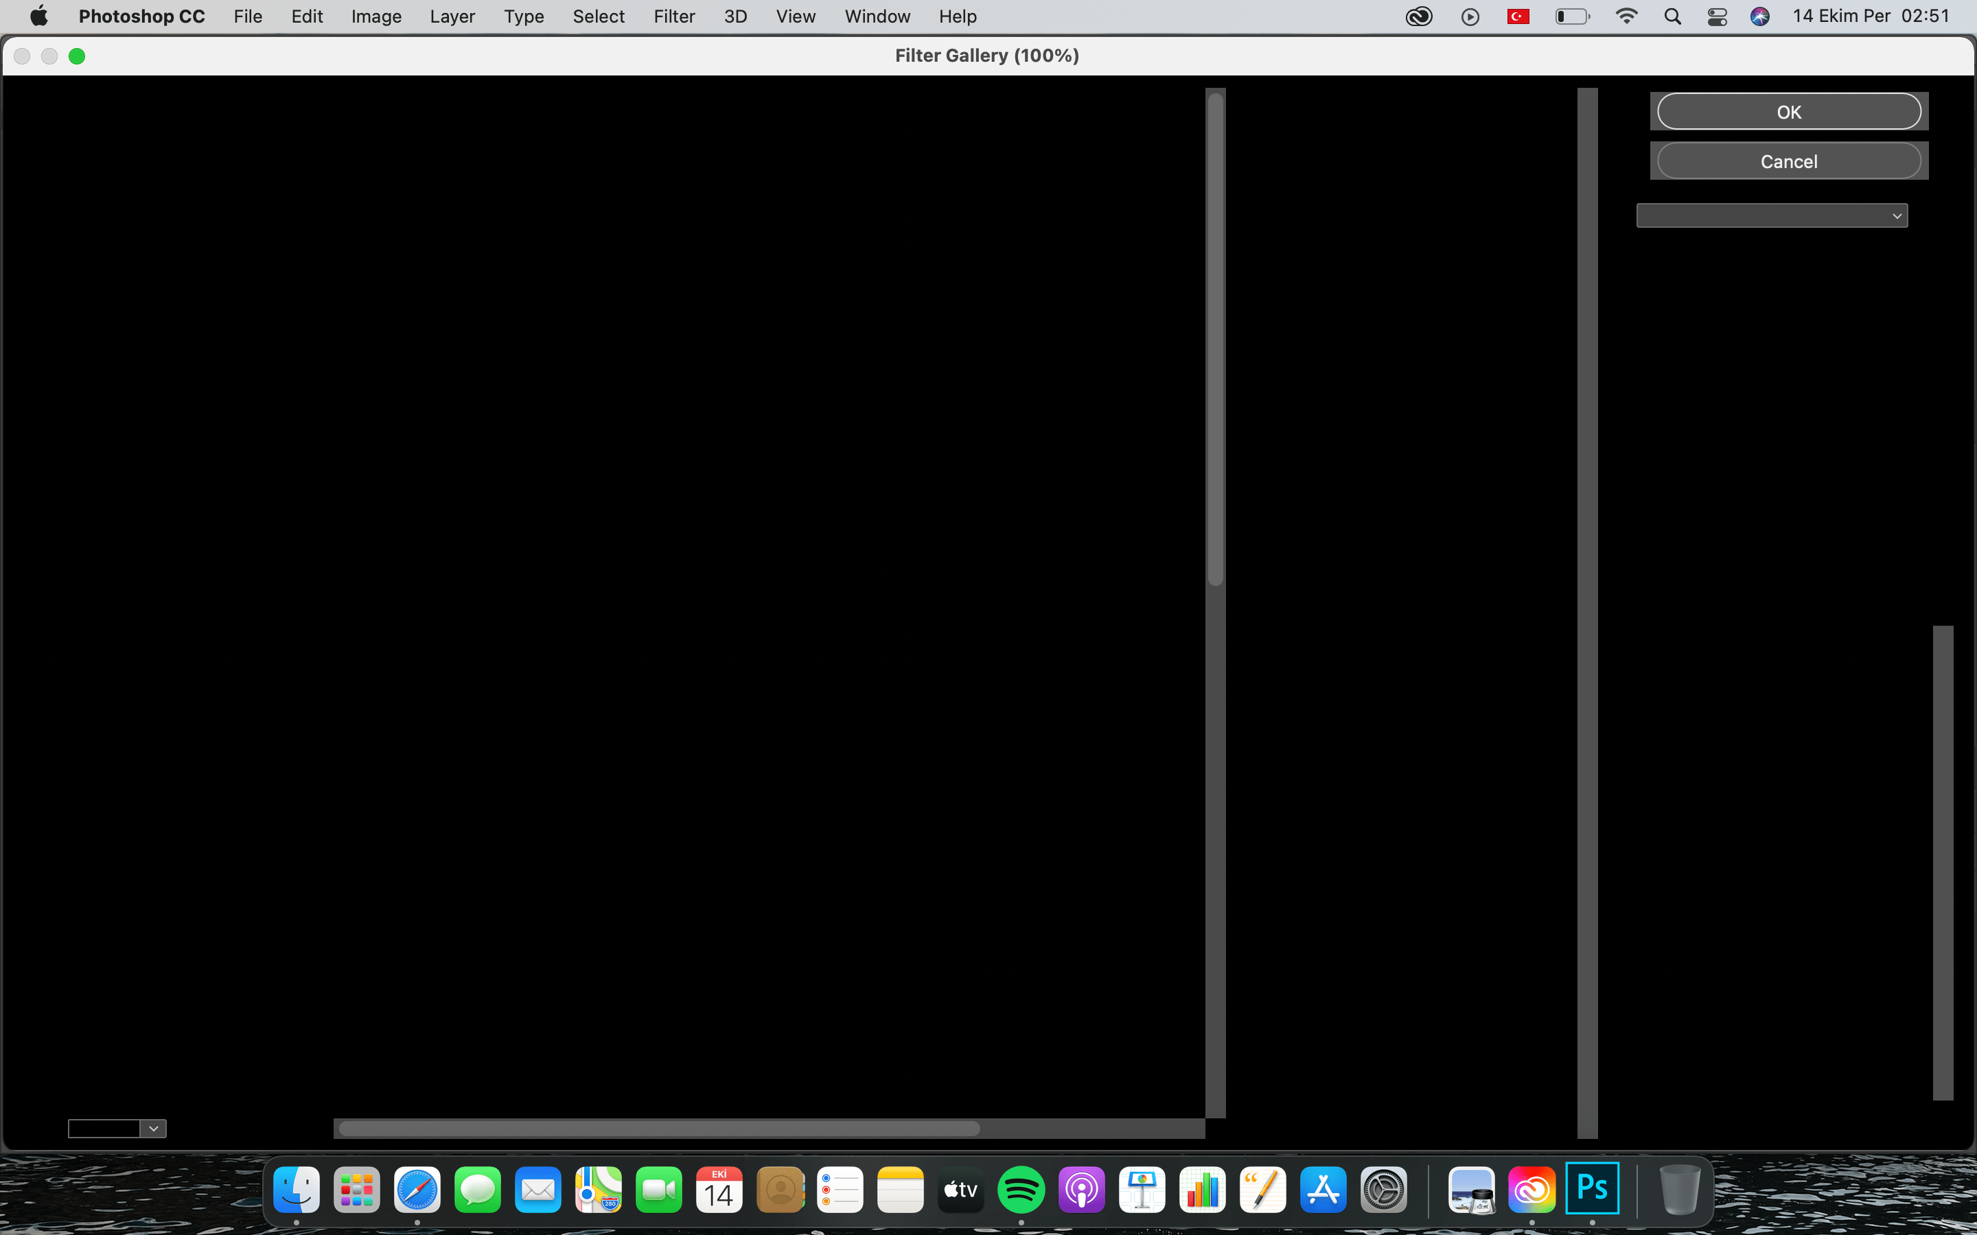Screen dimensions: 1977x1235
Task: Open System Preferences gear in the Dock
Action: 1383,1189
